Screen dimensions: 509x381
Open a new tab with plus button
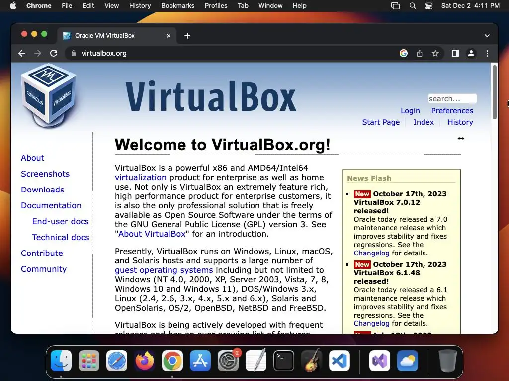[x=187, y=36]
